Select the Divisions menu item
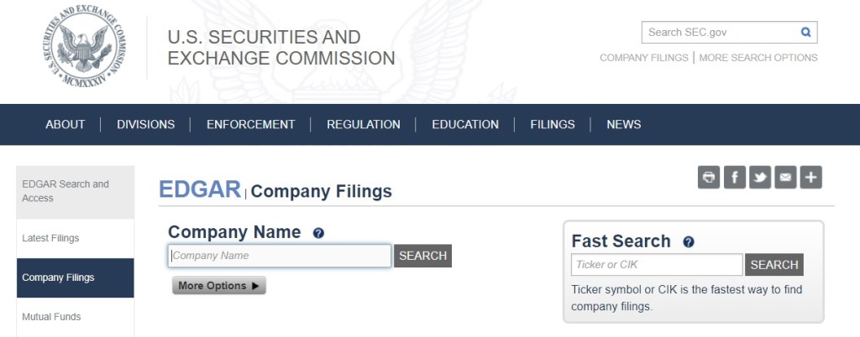860x337 pixels. (146, 124)
